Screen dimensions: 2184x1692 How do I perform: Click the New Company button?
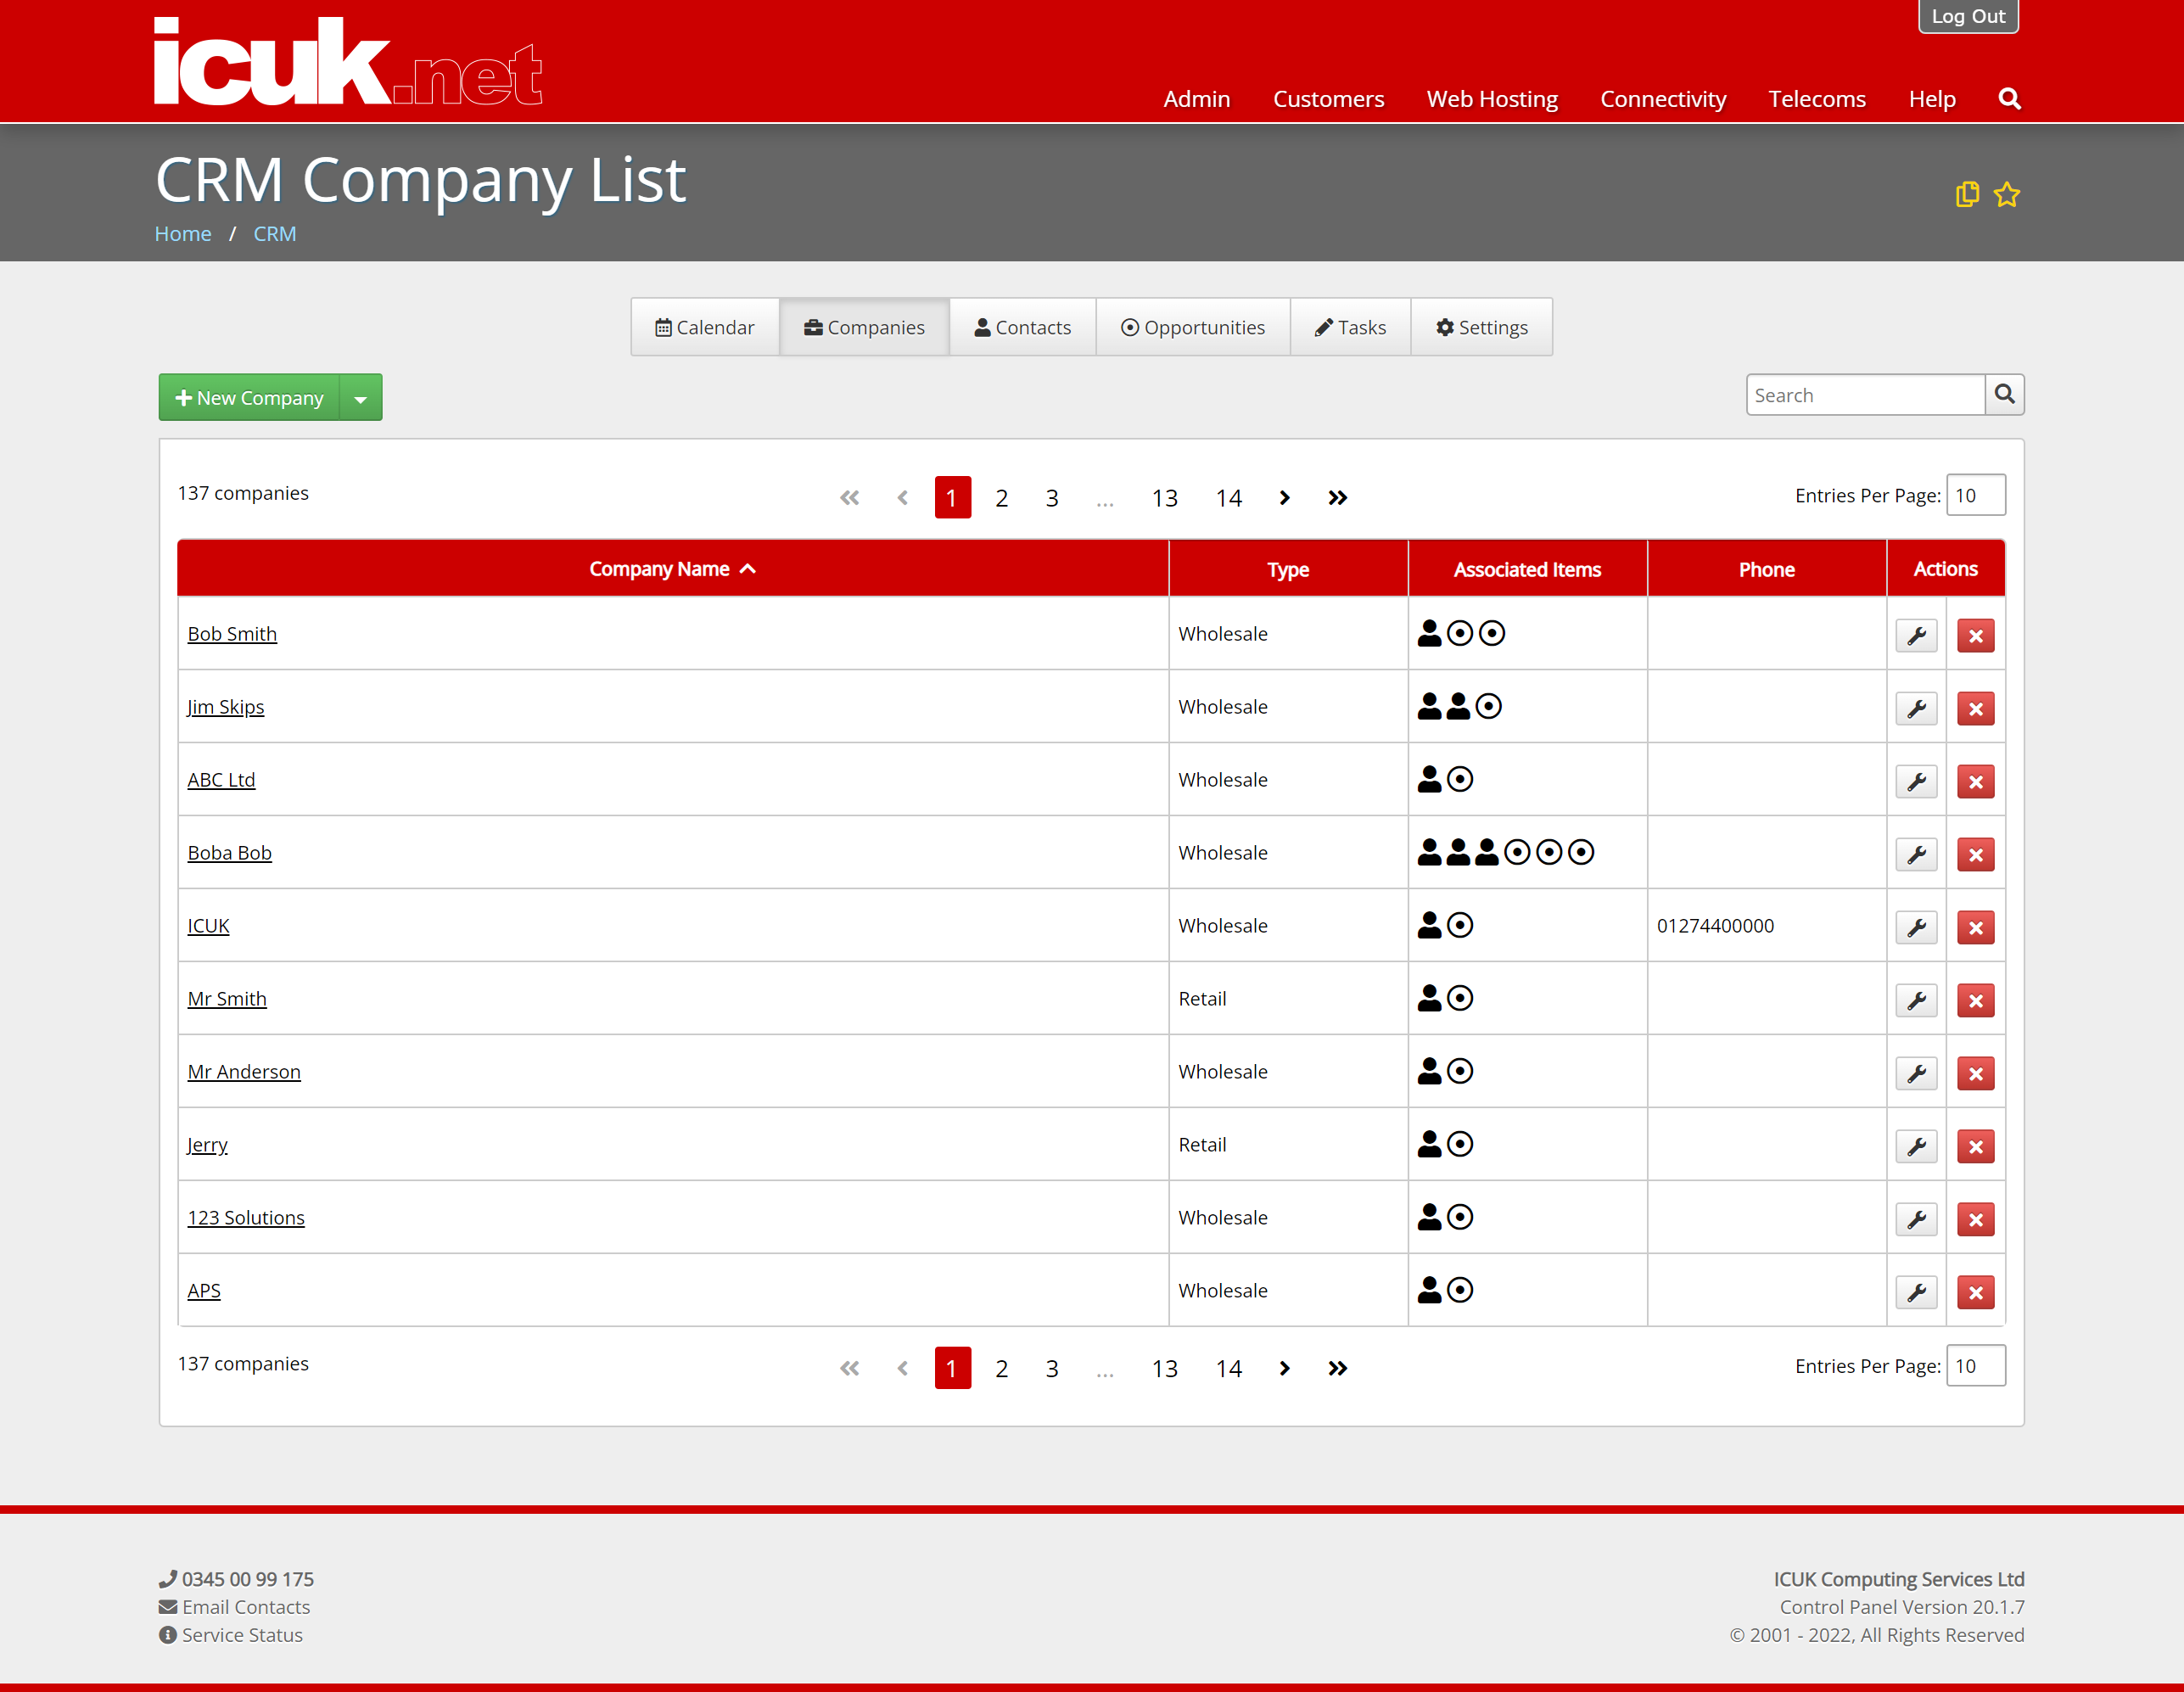(249, 398)
